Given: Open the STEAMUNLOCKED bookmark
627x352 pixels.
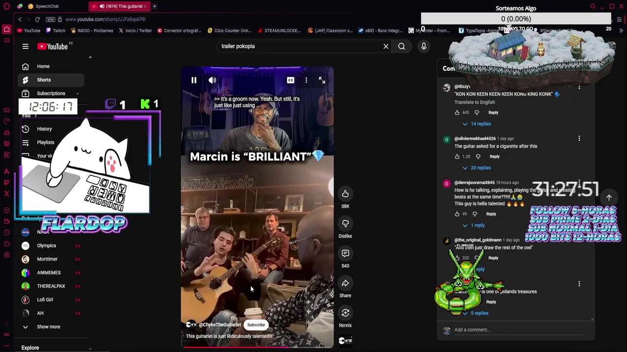Looking at the screenshot, I should click(x=279, y=30).
